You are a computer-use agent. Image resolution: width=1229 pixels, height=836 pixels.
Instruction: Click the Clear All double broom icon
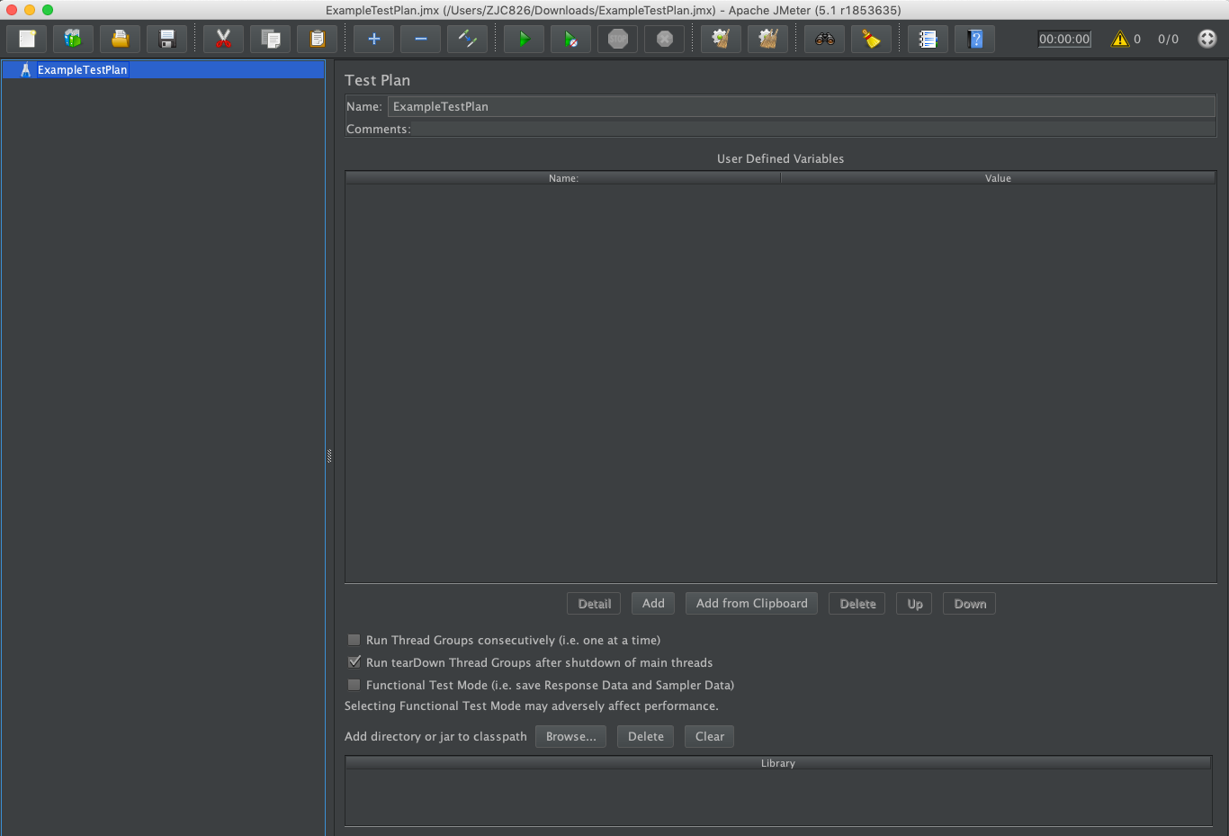click(x=768, y=39)
